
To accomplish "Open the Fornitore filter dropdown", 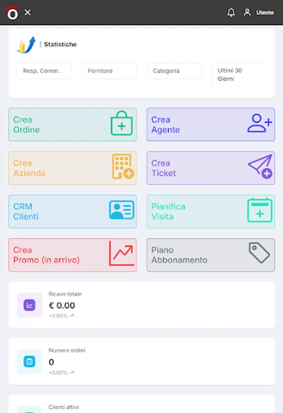I will (x=109, y=71).
